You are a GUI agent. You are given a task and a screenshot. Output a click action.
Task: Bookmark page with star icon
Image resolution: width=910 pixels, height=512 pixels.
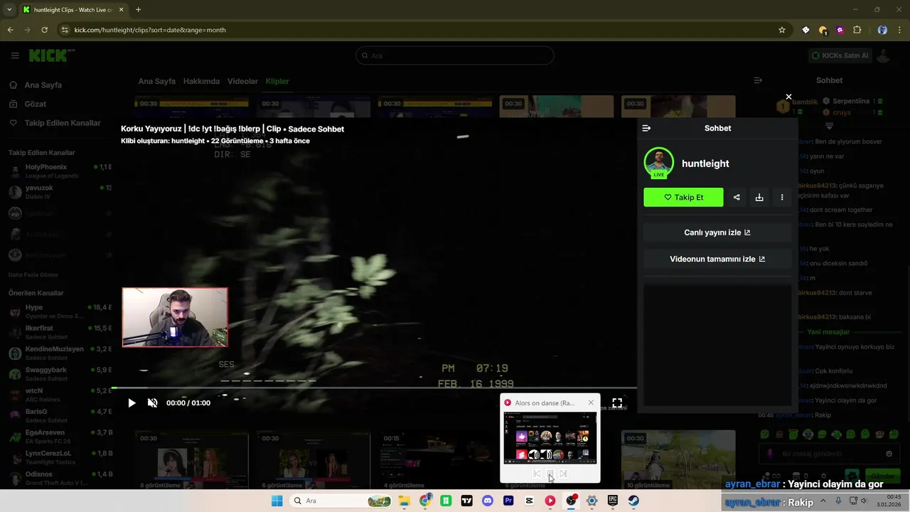[782, 30]
